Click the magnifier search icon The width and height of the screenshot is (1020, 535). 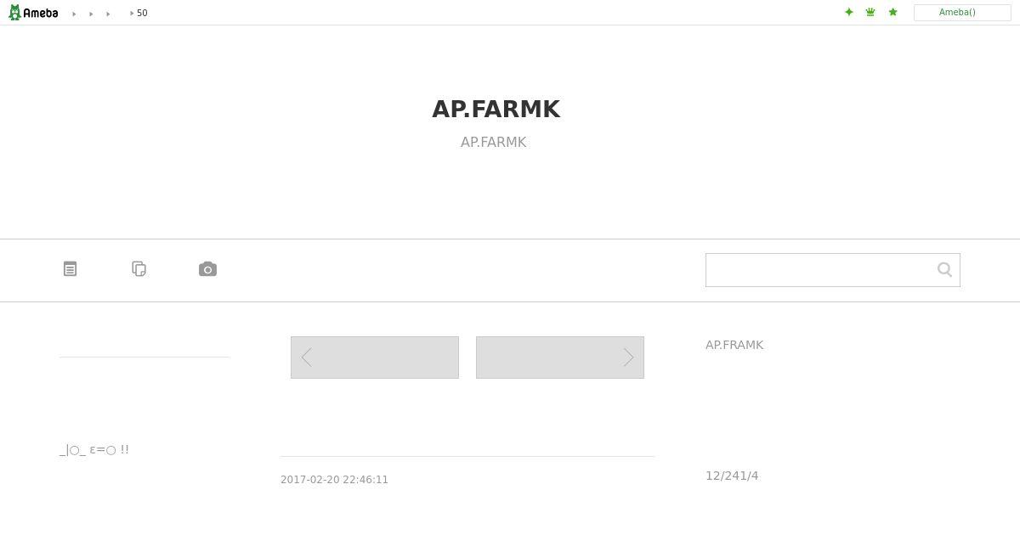pos(944,269)
